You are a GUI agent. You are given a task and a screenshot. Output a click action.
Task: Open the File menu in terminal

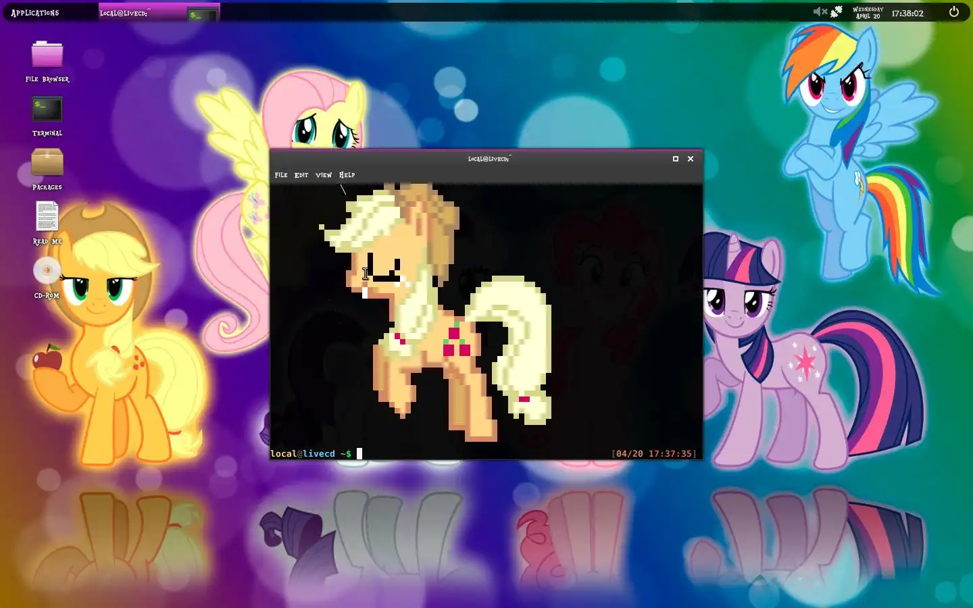281,175
